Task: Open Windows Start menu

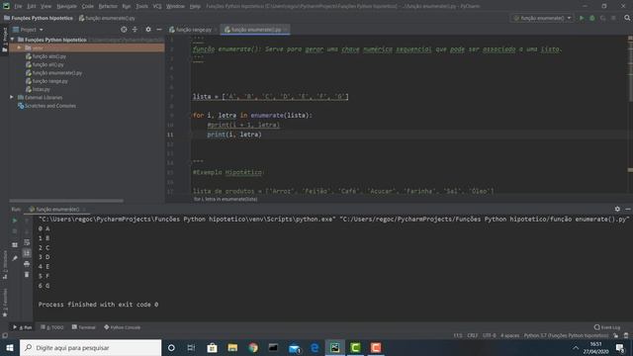Action: pos(10,347)
